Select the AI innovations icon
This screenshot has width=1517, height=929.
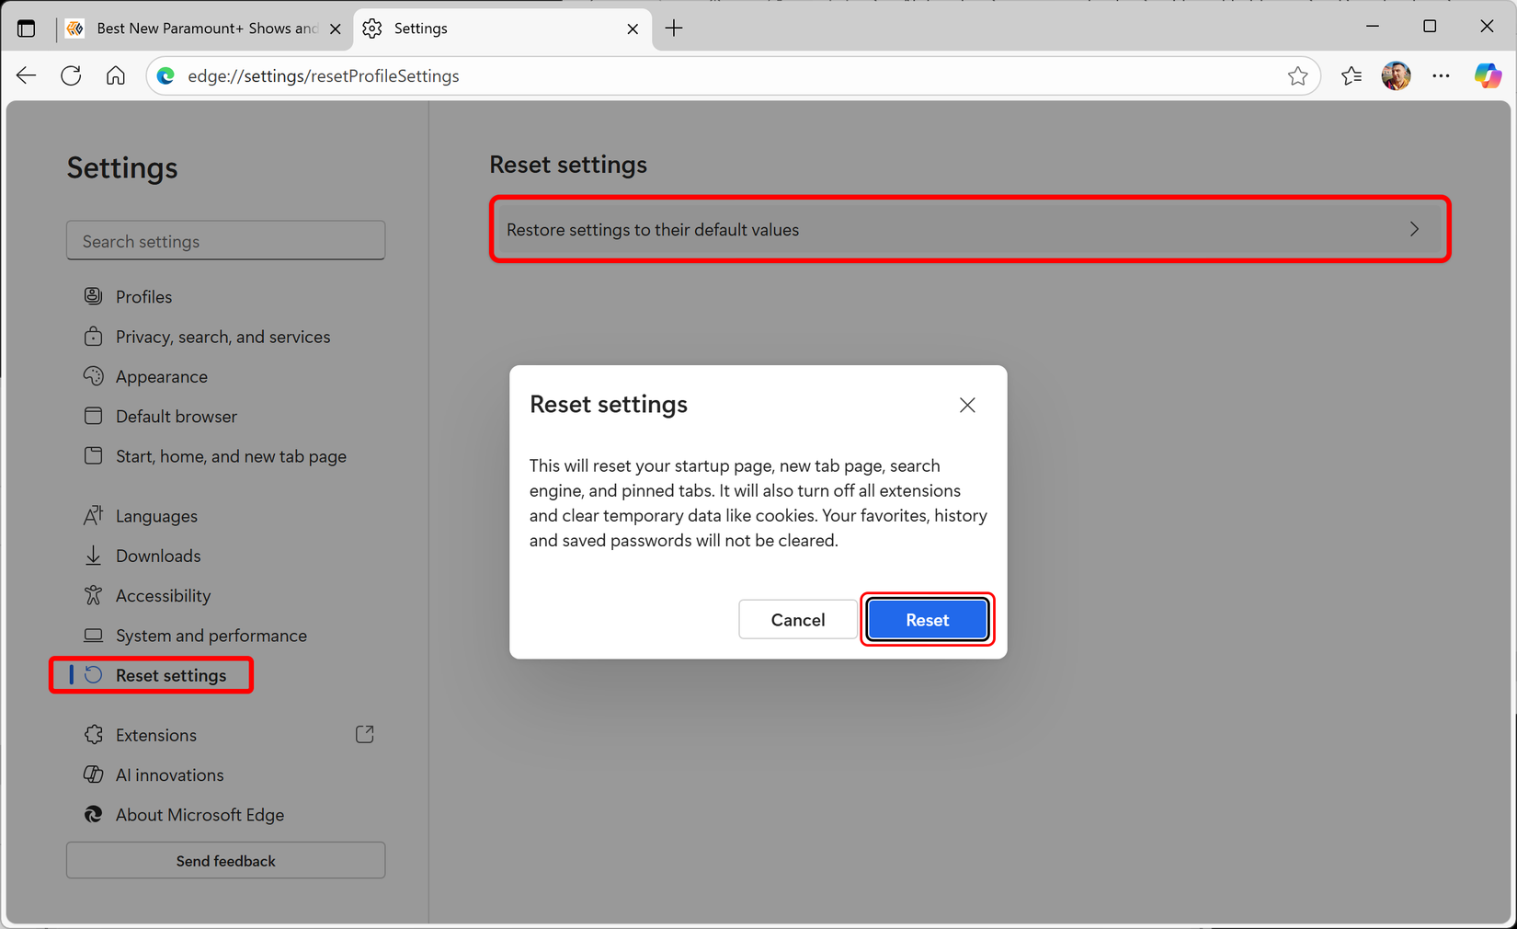coord(93,774)
